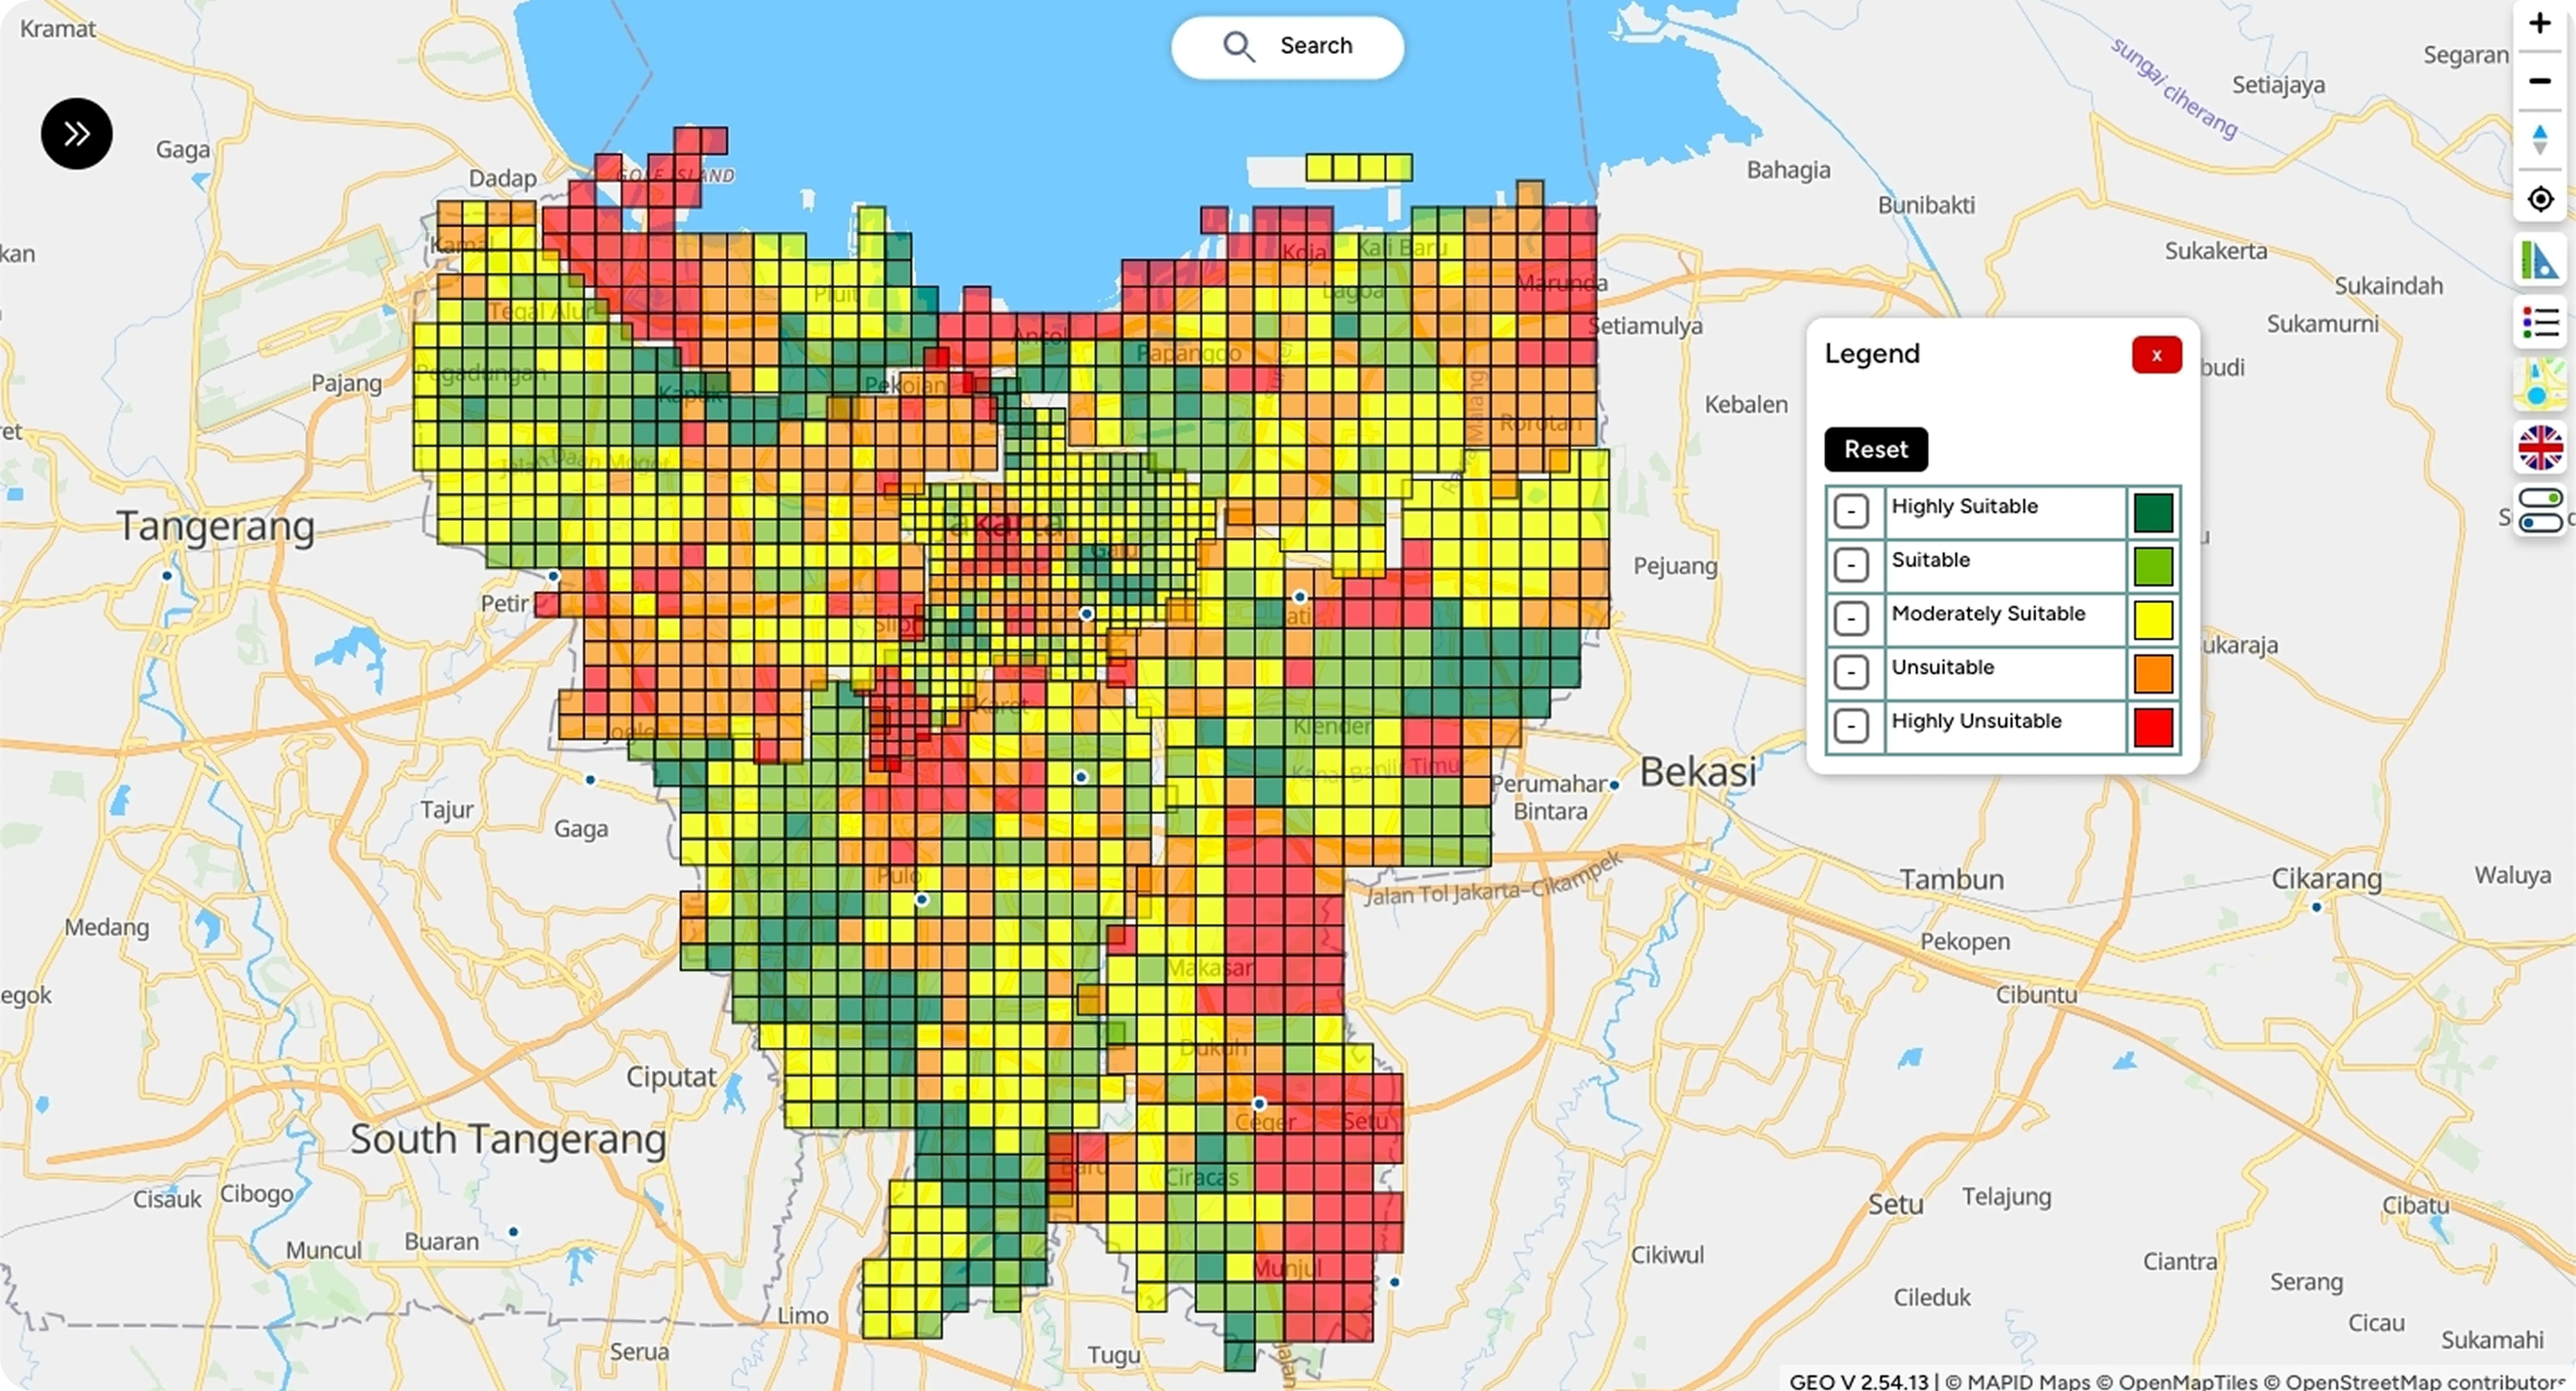Image resolution: width=2576 pixels, height=1391 pixels.
Task: Click the Tambun label on map
Action: coord(1951,880)
